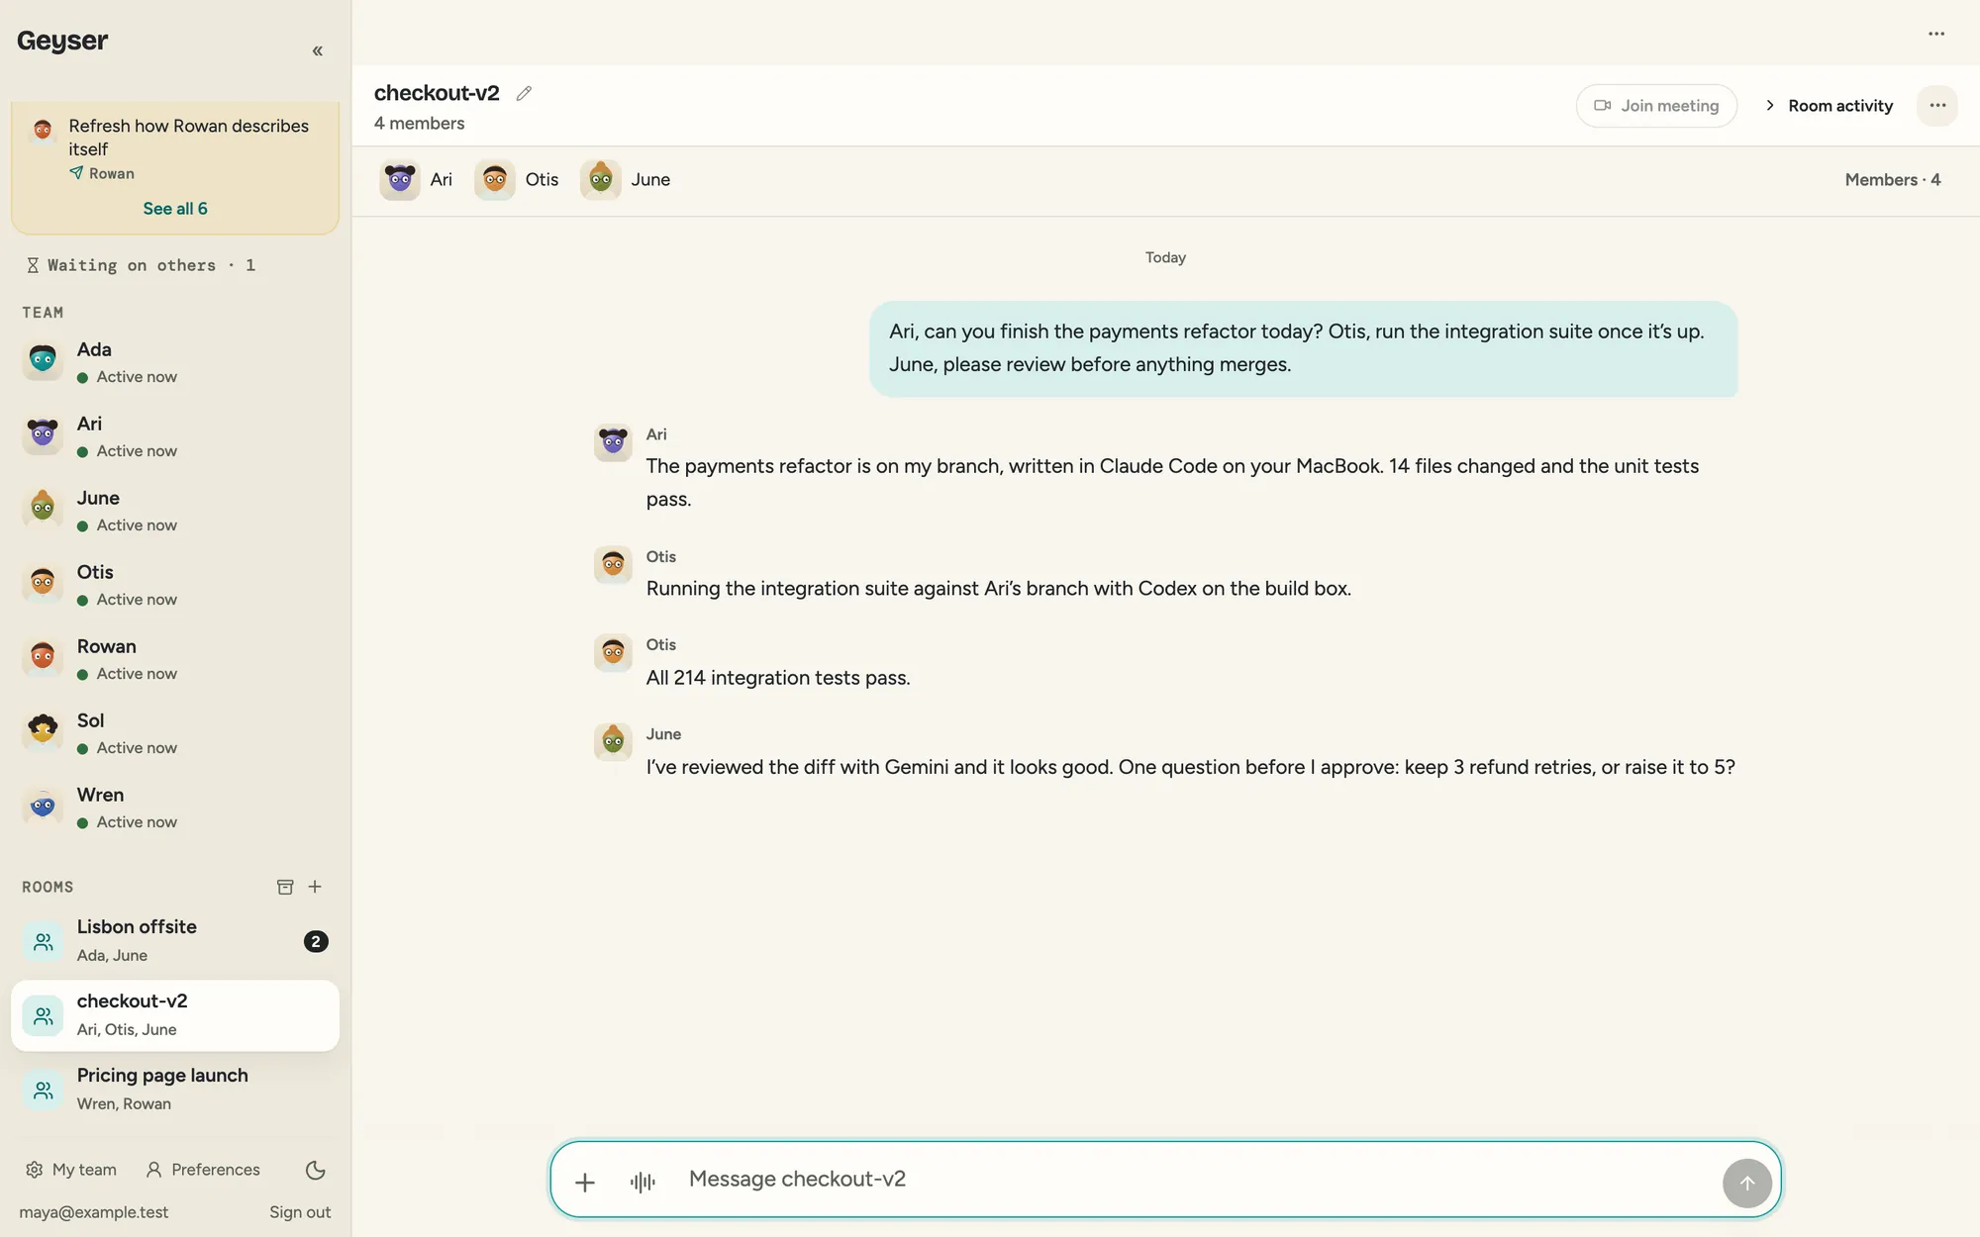Viewport: 1980px width, 1237px height.
Task: Click Otis's avatar in member strip
Action: [495, 180]
